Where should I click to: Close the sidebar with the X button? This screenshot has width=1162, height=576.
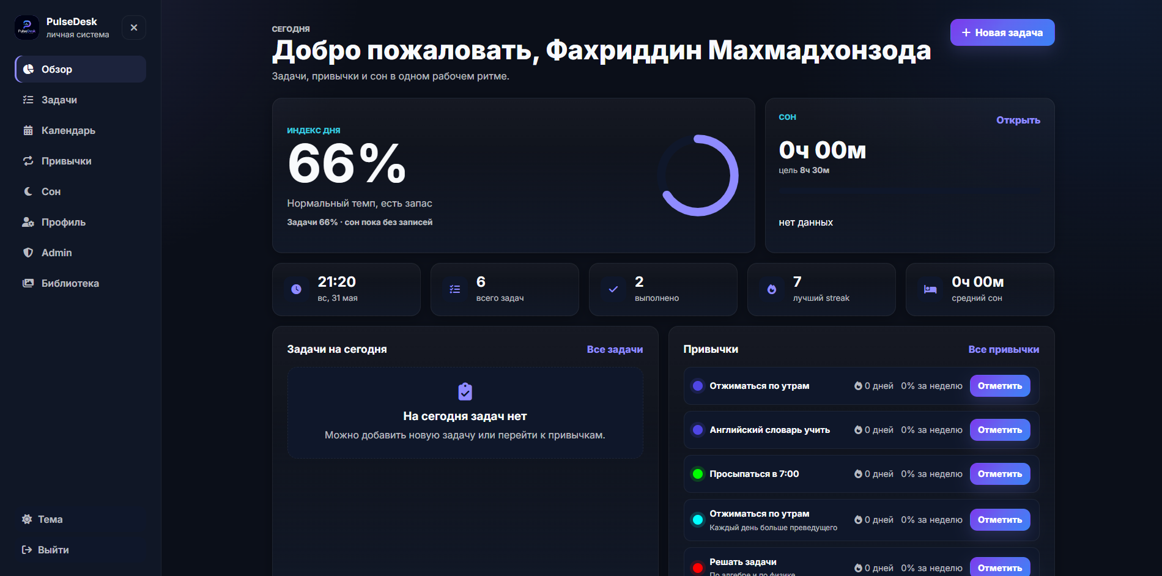pyautogui.click(x=134, y=28)
